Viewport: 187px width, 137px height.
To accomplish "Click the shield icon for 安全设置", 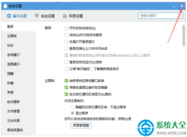I will click(x=37, y=16).
